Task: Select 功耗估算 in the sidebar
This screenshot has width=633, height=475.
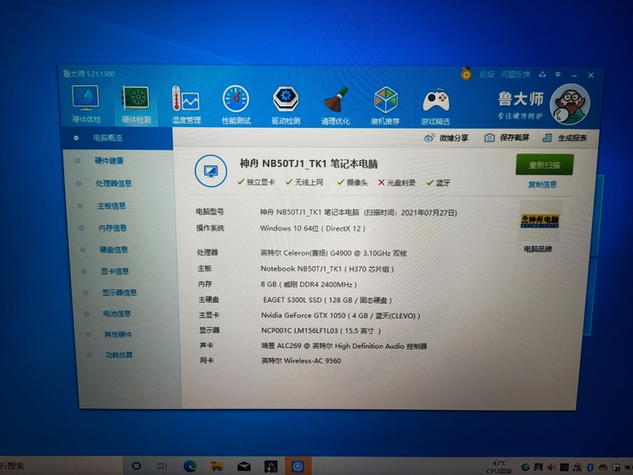Action: click(x=119, y=355)
